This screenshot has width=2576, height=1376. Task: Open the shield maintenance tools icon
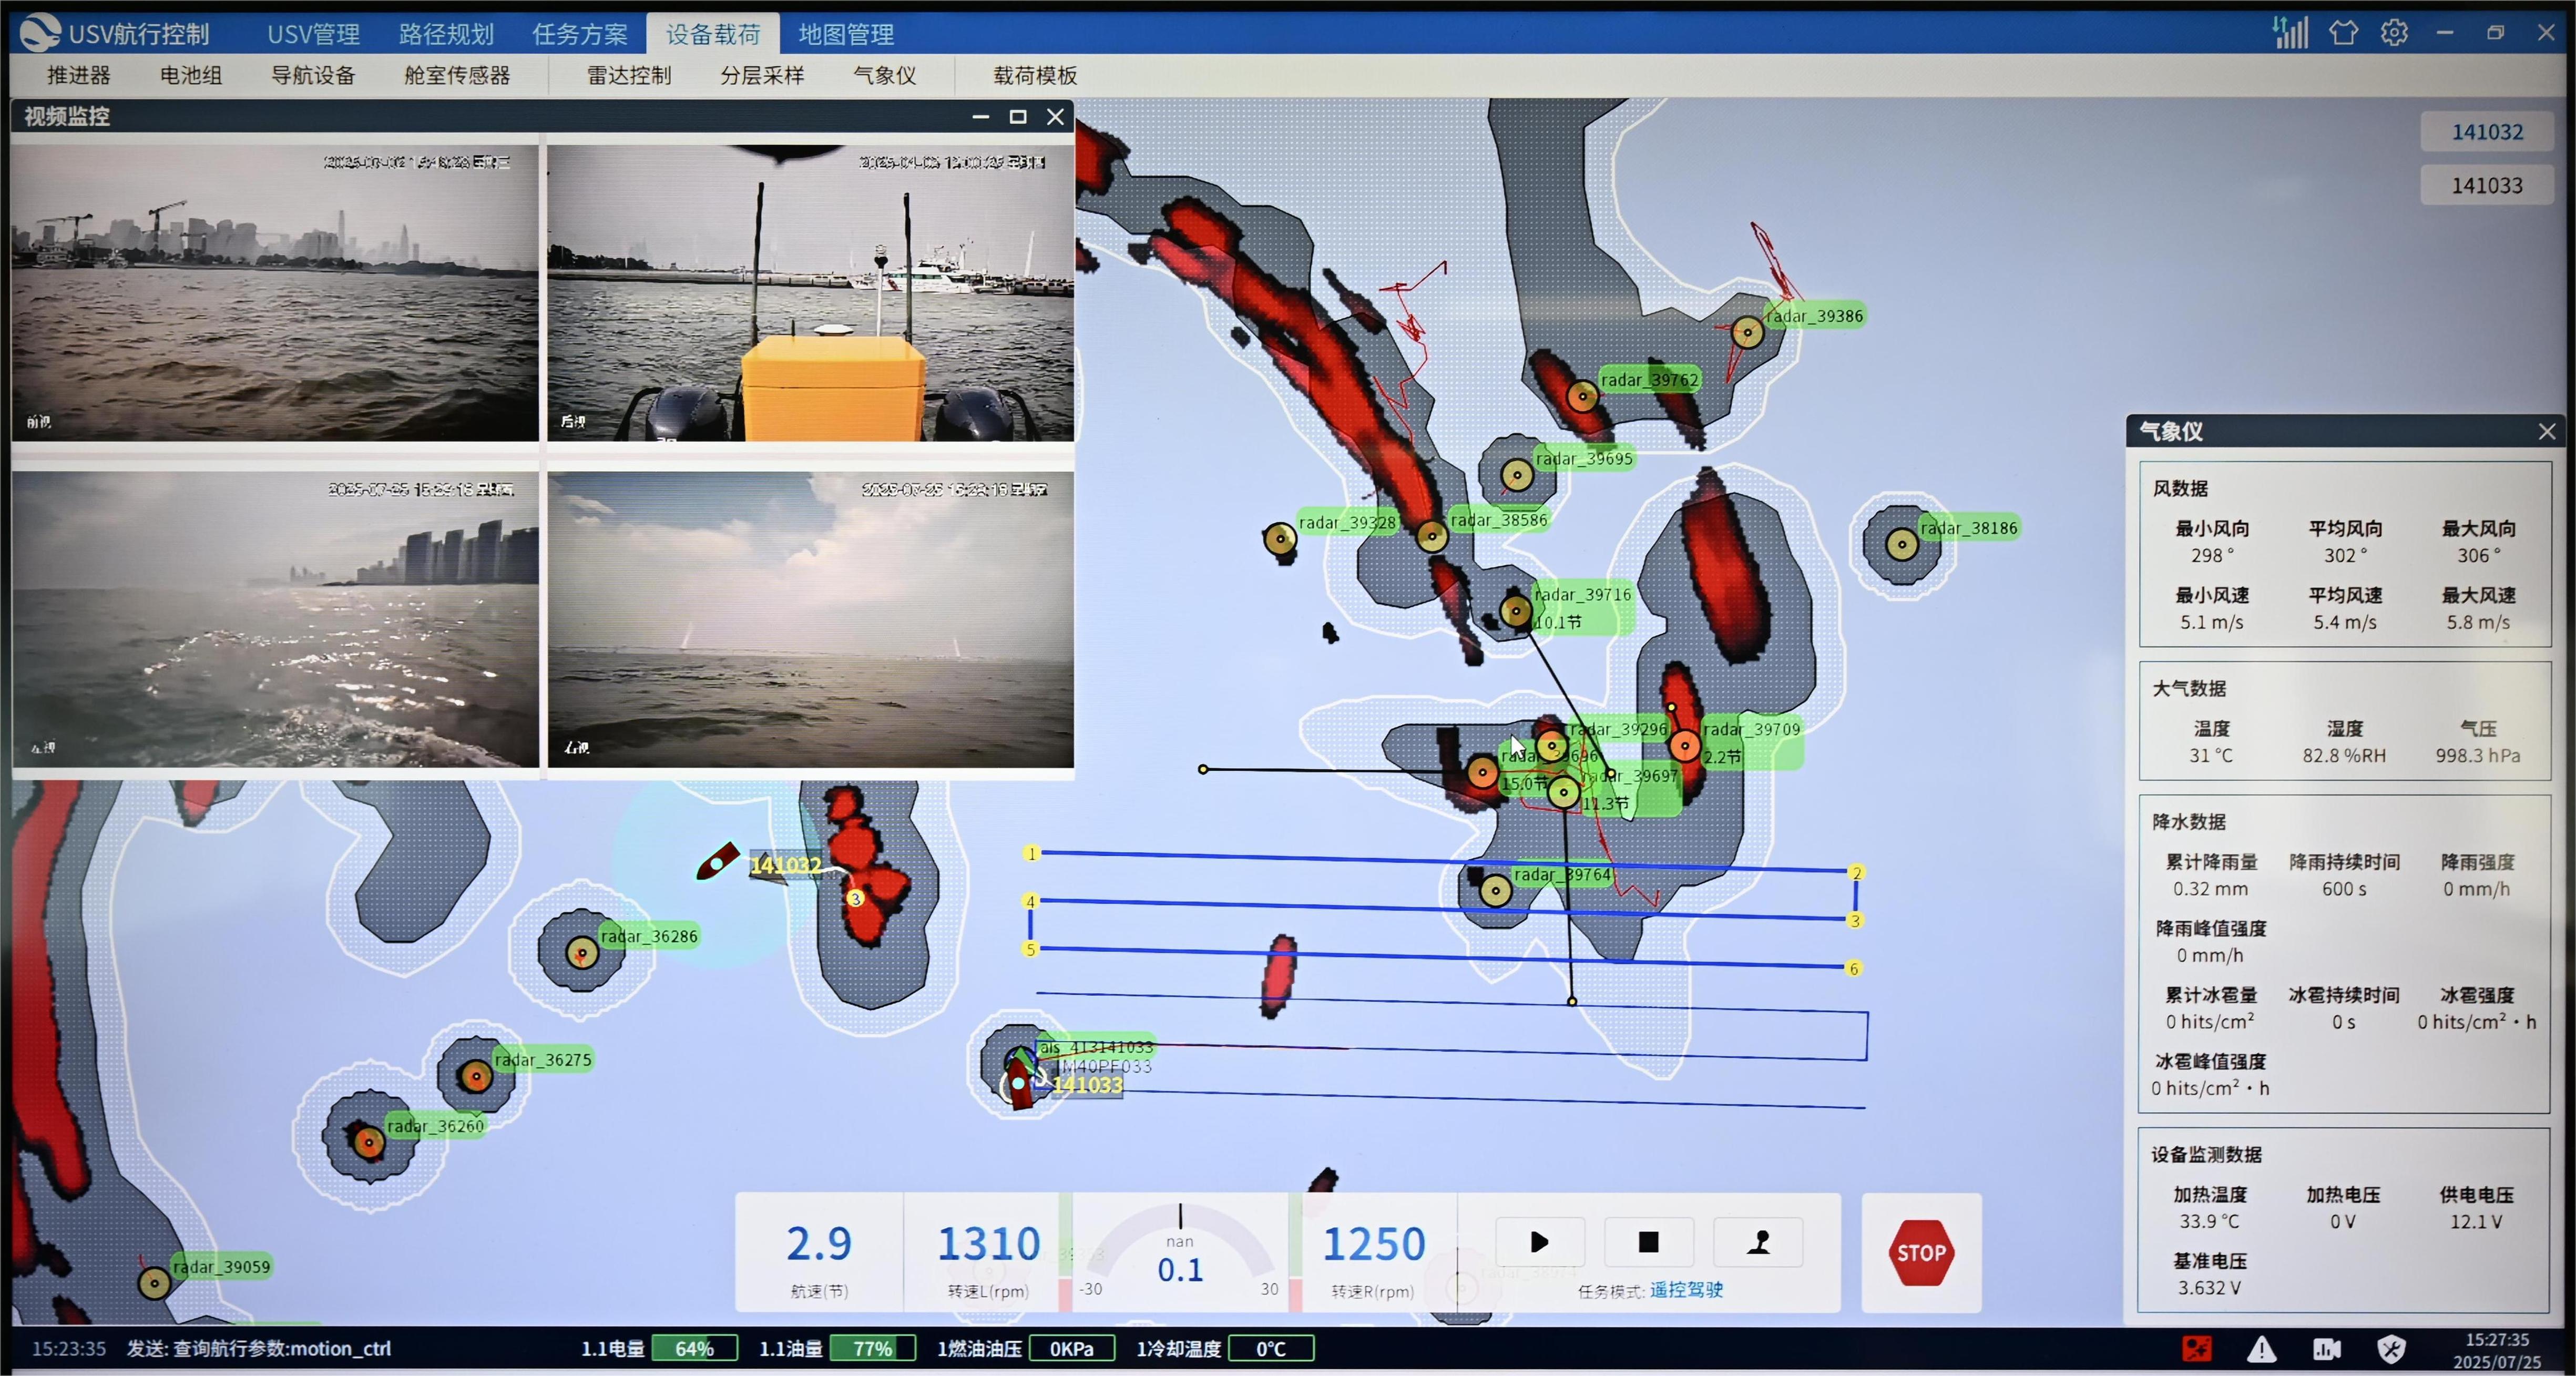pyautogui.click(x=2391, y=1349)
